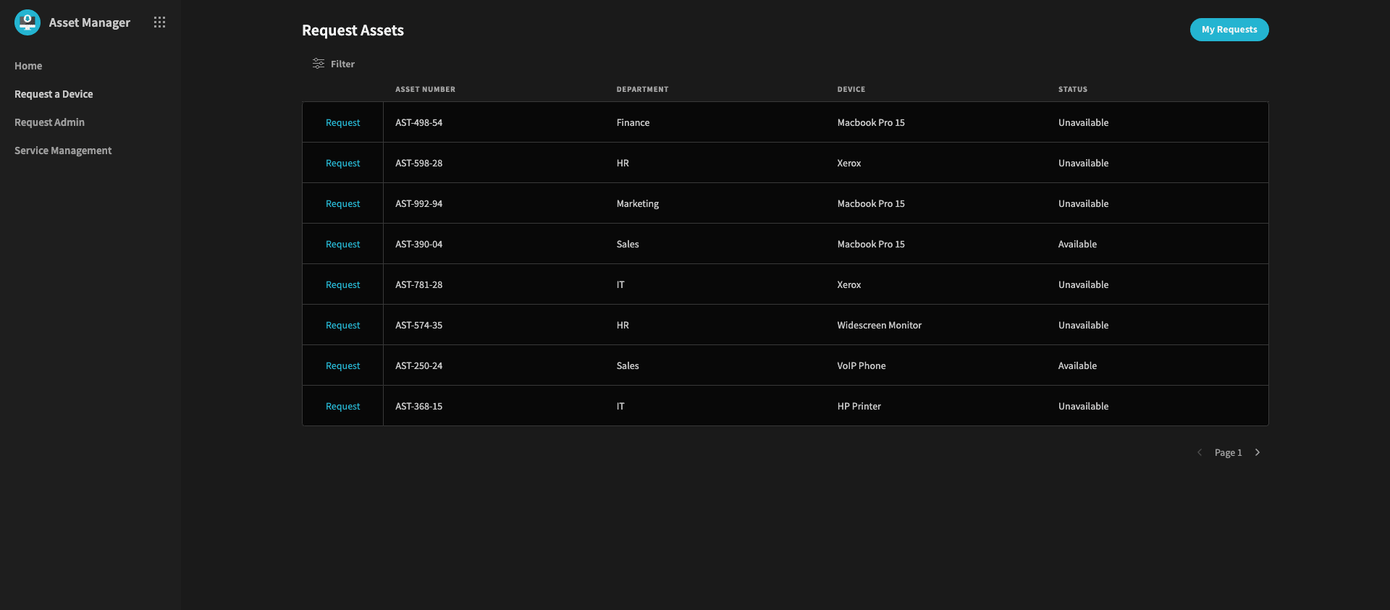This screenshot has width=1390, height=610.
Task: Click Available status in AST-390-04 row
Action: pyautogui.click(x=1077, y=244)
